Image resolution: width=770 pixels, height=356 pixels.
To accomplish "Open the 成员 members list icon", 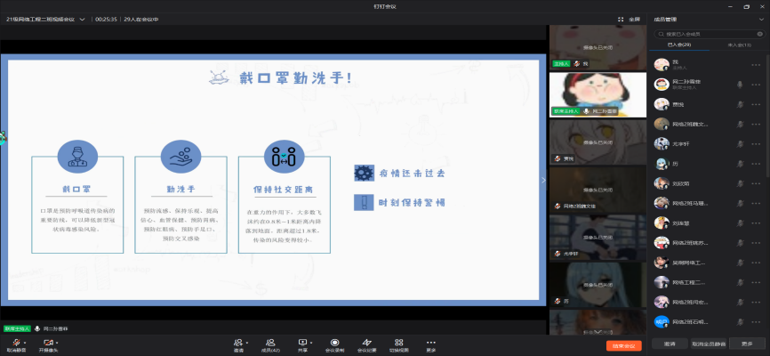I will (269, 342).
